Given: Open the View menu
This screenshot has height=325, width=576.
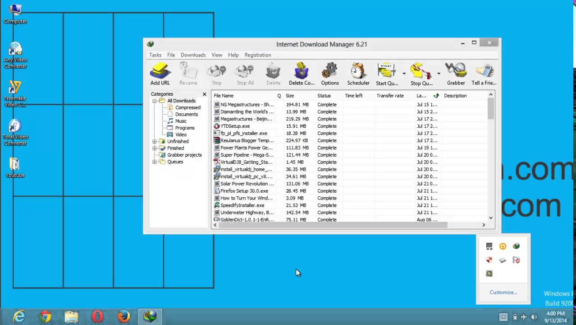Looking at the screenshot, I should tap(217, 55).
